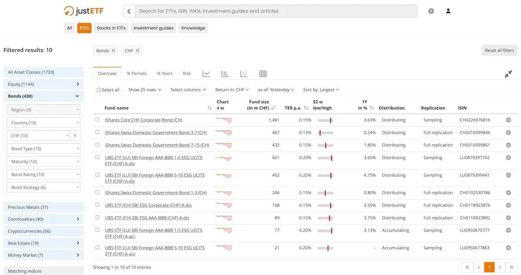Viewport: 521px width, 275px height.
Task: Open the Sort by: Largest dropdown
Action: 321,90
